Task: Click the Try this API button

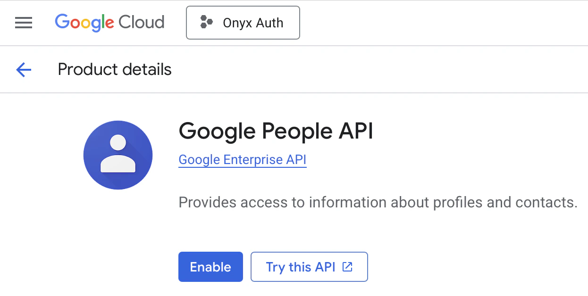Action: coord(309,267)
